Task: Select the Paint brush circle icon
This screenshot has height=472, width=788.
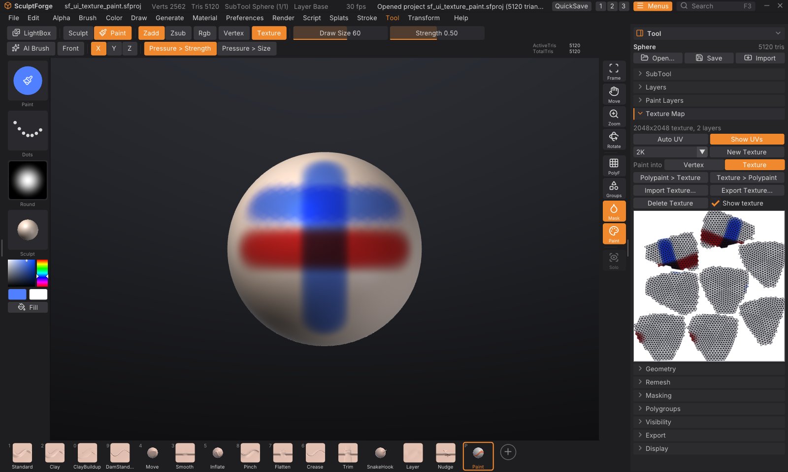Action: [28, 81]
